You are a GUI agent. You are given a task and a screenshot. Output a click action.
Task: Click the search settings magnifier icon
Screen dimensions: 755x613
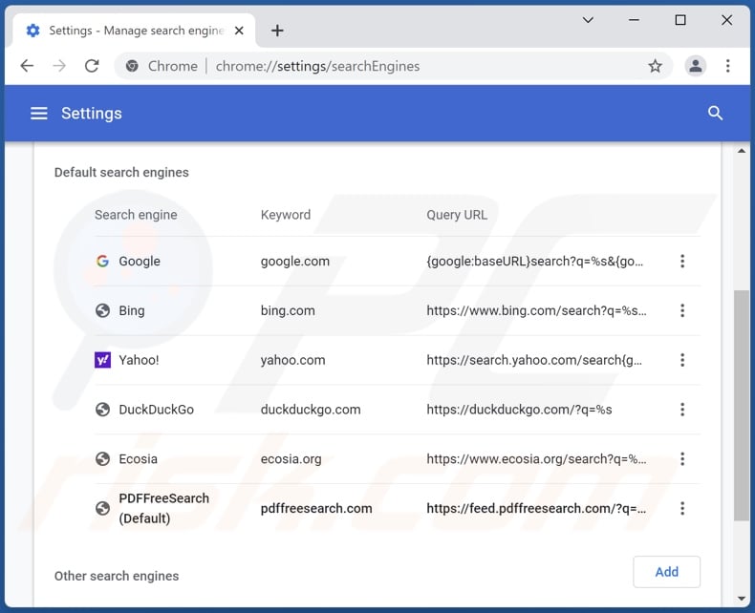715,114
